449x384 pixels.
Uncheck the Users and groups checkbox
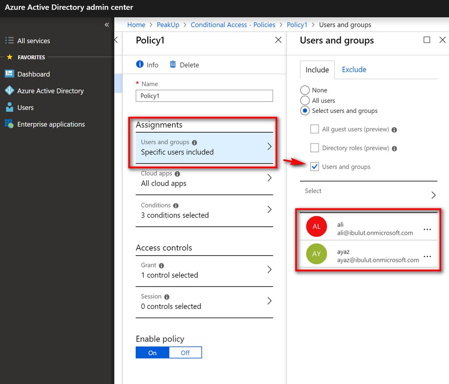coord(315,166)
